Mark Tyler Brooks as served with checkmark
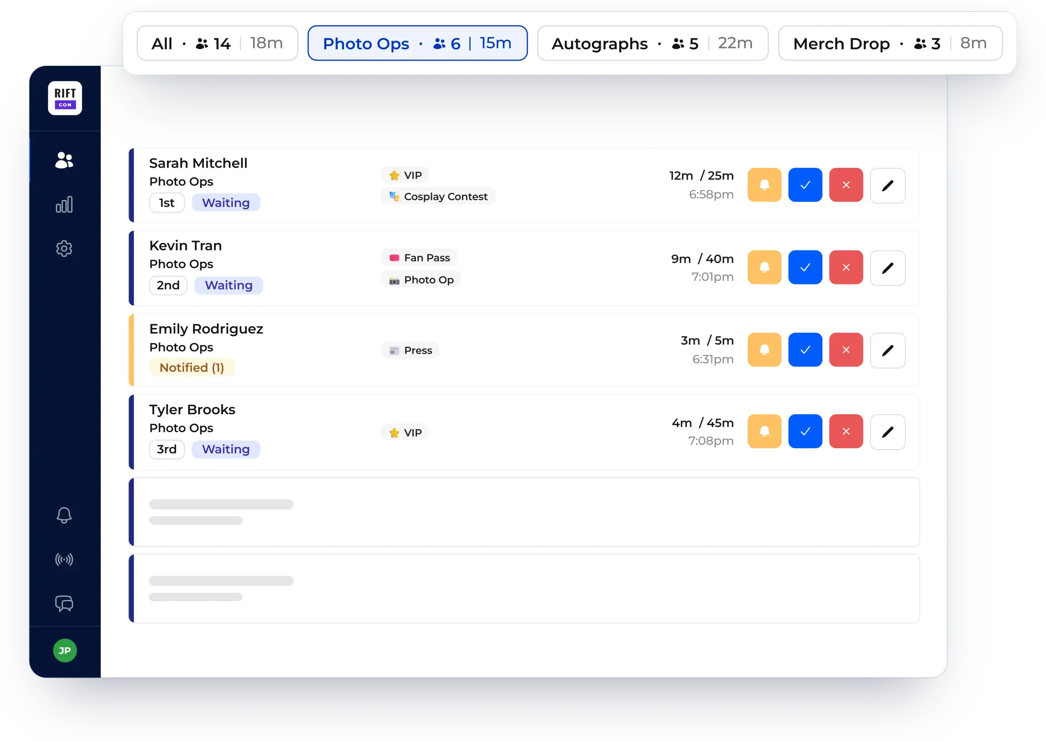Screen dimensions: 1046x741 [x=805, y=431]
